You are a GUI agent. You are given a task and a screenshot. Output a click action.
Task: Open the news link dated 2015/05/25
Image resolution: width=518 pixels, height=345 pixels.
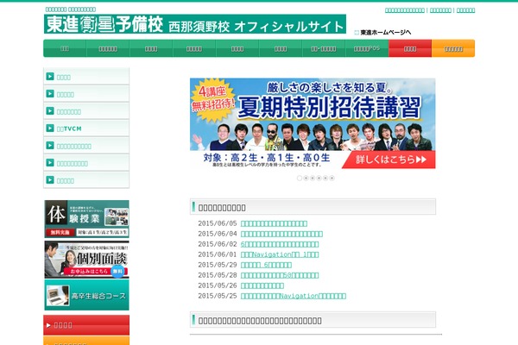[x=294, y=296]
